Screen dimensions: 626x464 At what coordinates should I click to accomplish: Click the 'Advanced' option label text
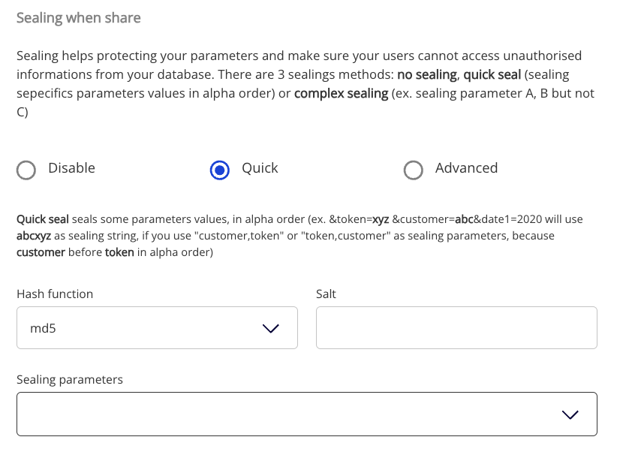(466, 168)
